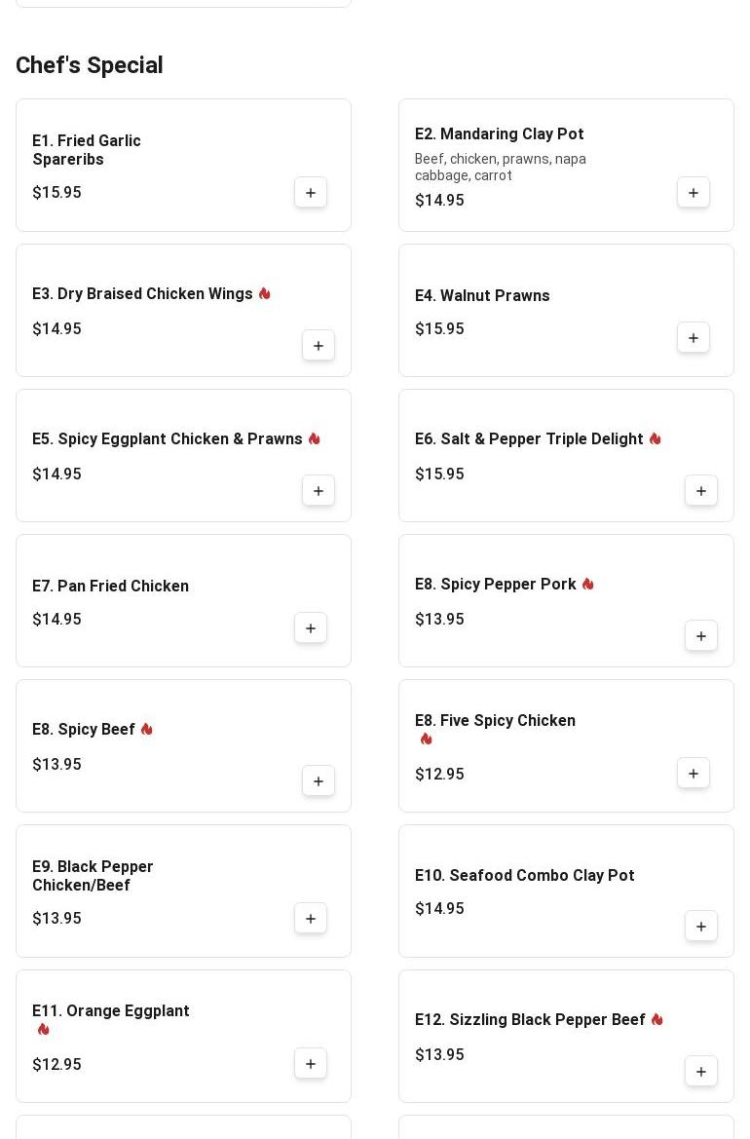Select the E7 Pan Fried Chicken title
750x1139 pixels.
click(x=110, y=587)
